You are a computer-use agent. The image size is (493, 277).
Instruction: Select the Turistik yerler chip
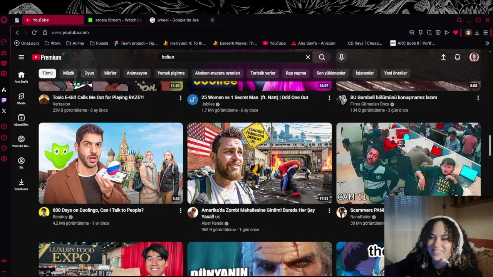(263, 73)
